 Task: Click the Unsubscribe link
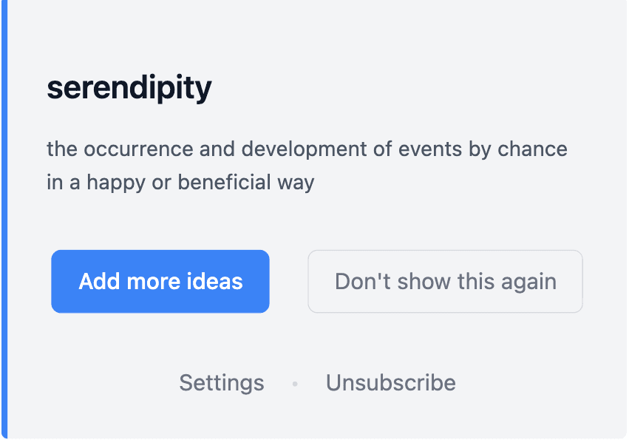pyautogui.click(x=391, y=383)
